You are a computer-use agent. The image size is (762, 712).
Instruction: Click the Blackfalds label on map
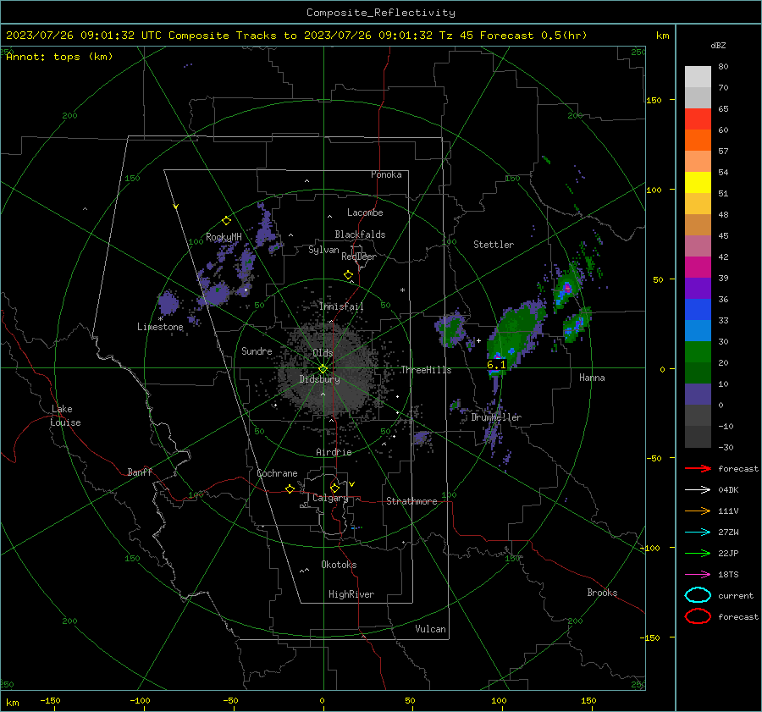[360, 235]
